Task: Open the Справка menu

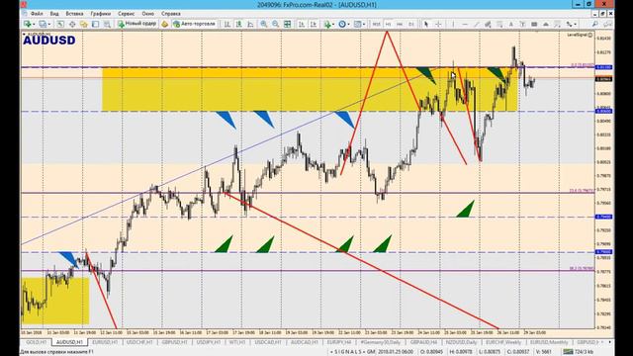Action: click(x=171, y=13)
